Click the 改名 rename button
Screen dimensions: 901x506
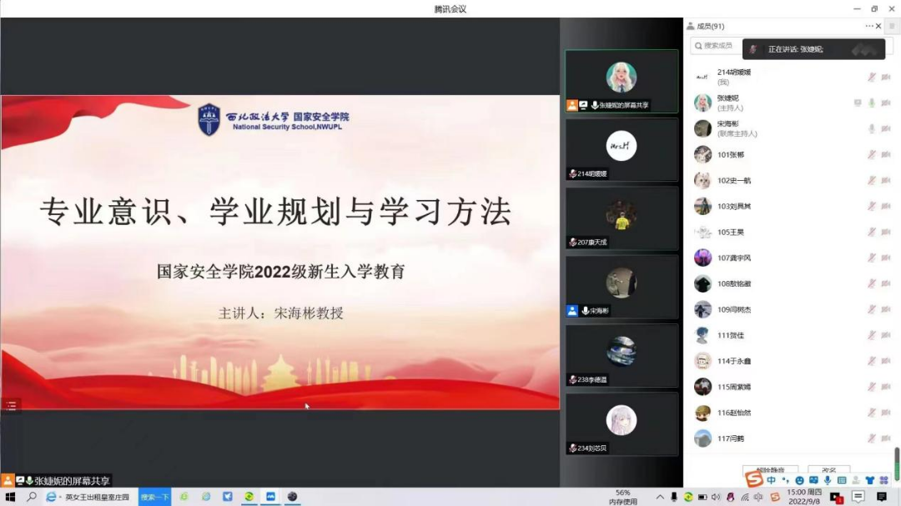click(828, 471)
